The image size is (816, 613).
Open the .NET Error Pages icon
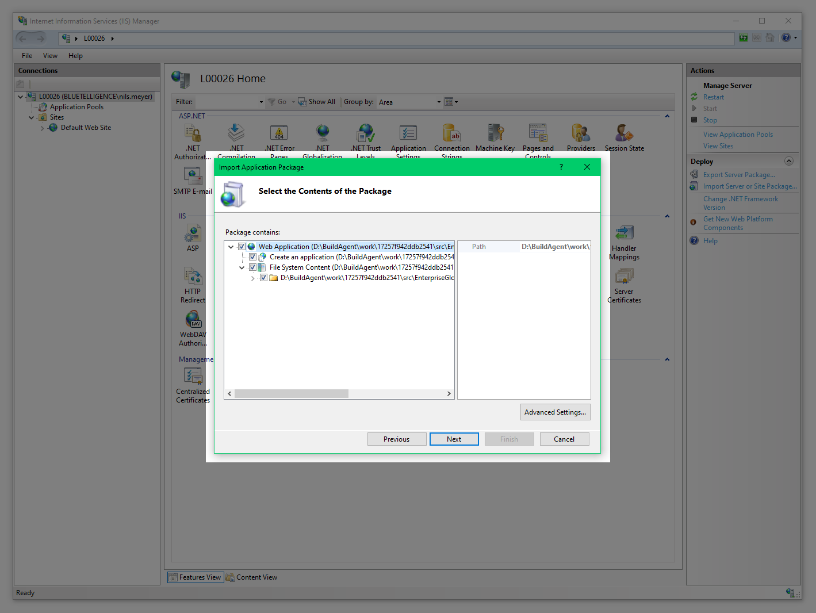279,134
